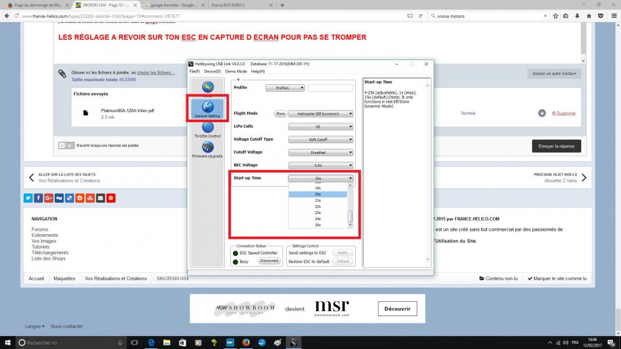Open the Profile dropdown
This screenshot has height=349, width=621.
pos(285,88)
